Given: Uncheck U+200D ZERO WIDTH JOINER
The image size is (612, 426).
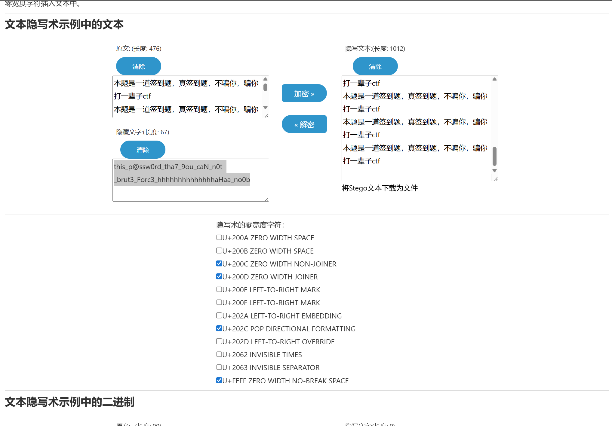Looking at the screenshot, I should (x=219, y=276).
